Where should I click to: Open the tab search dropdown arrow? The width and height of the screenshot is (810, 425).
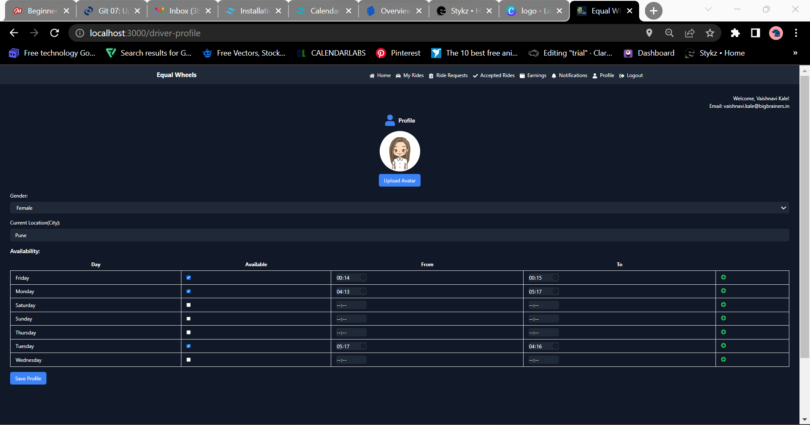tap(708, 9)
